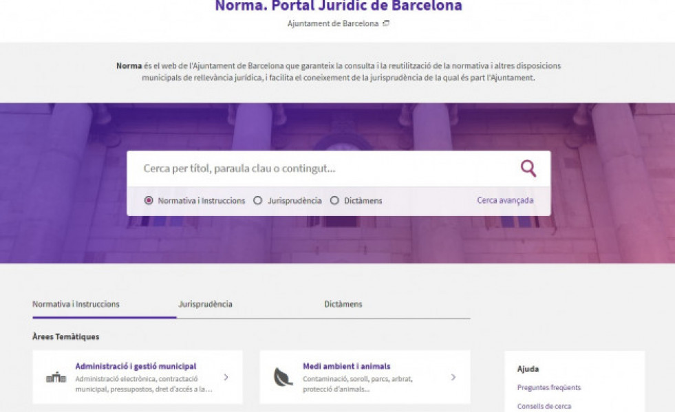Open the Consells de cerca help link

point(544,406)
